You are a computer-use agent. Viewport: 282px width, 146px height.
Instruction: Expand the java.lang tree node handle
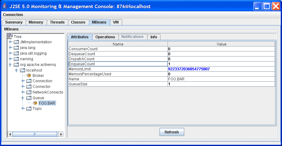[x=11, y=48]
